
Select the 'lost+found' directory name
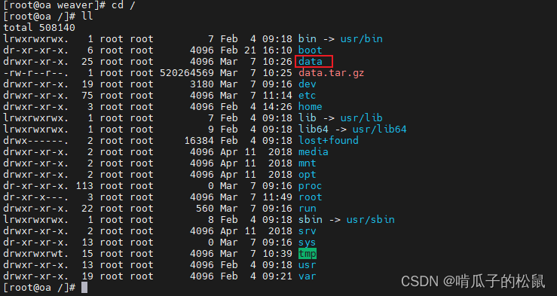[x=328, y=141]
